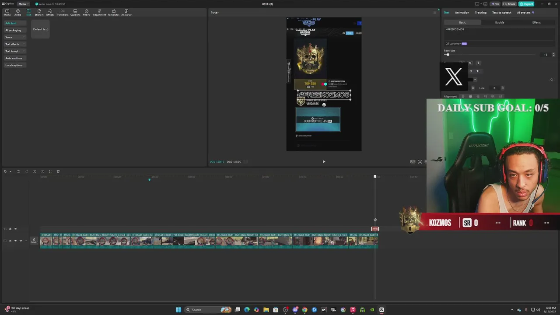Screen dimensions: 560x315
Task: Select the red text clip on timeline
Action: pos(375,229)
